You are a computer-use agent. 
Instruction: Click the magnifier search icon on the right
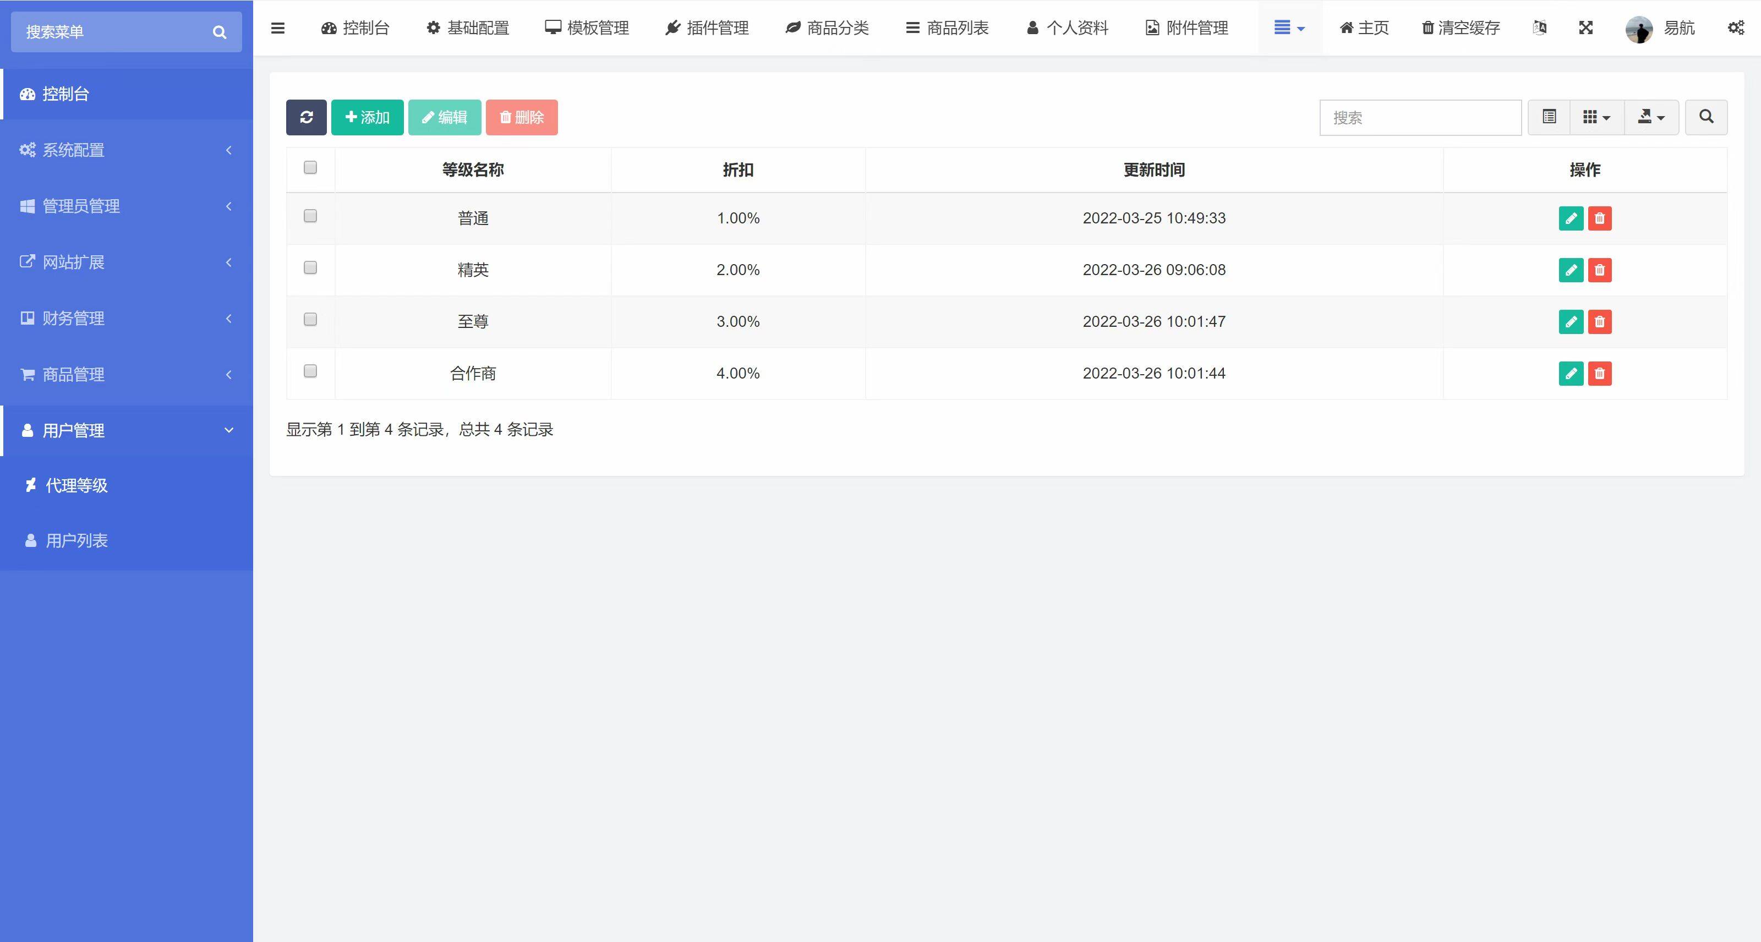[1705, 117]
